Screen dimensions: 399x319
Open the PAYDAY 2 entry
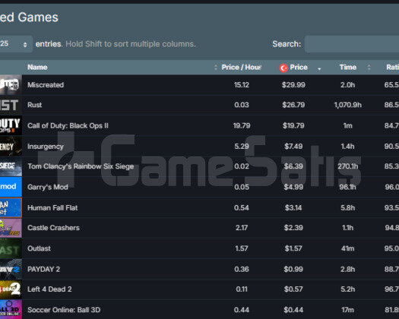click(43, 269)
